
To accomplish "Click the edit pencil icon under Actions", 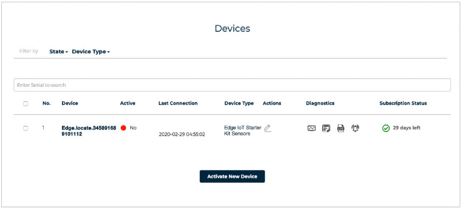I will click(267, 128).
